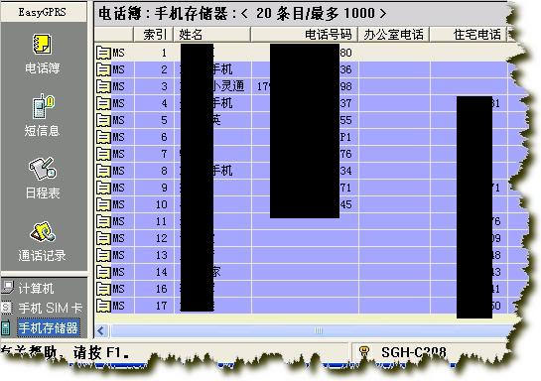Sort by the 姓名 column header
The height and width of the screenshot is (381, 541).
coord(211,34)
